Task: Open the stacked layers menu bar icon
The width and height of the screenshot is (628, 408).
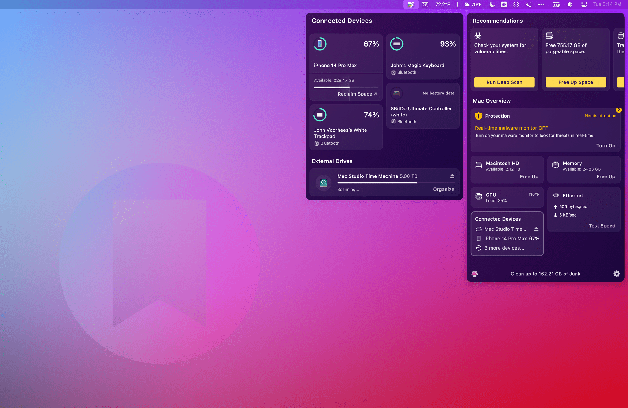Action: tap(516, 4)
